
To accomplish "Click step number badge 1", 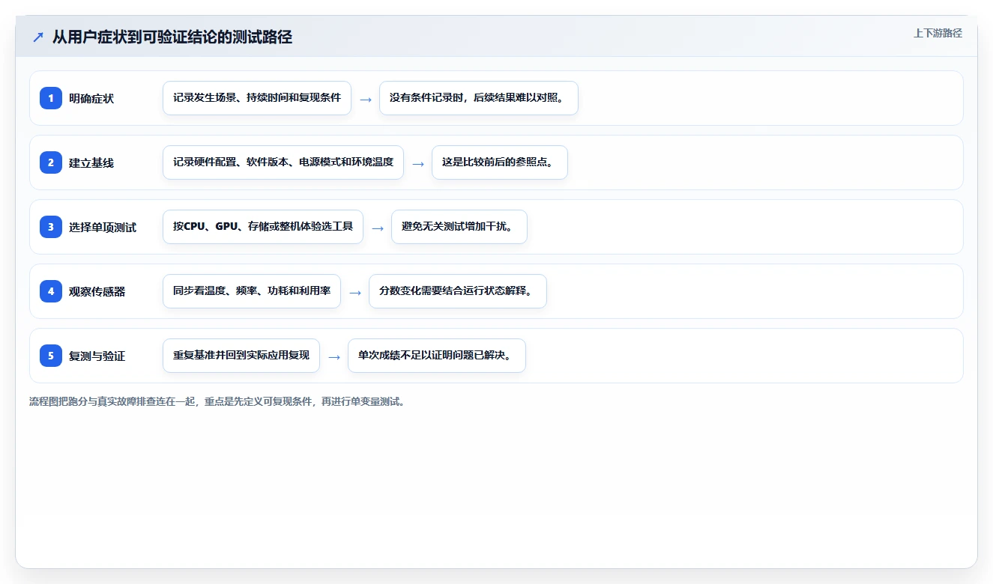I will click(x=51, y=98).
